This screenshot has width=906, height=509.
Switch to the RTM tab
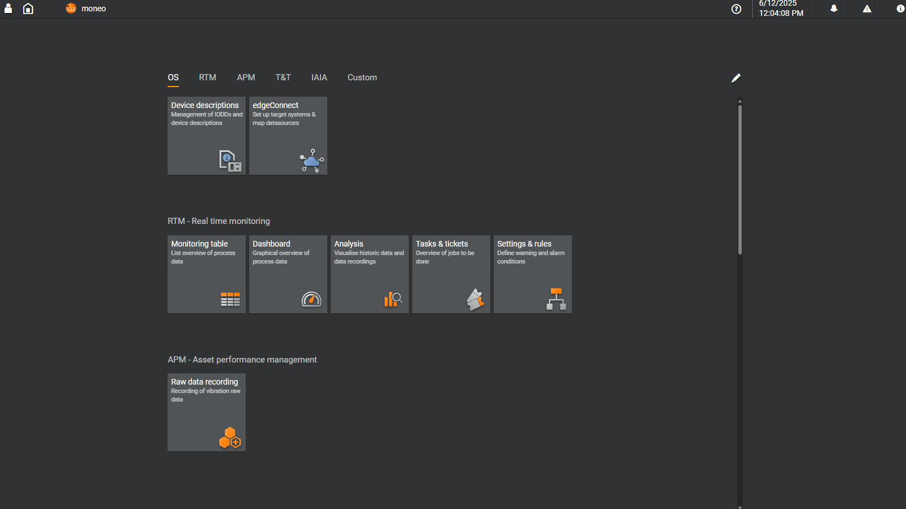(x=207, y=77)
